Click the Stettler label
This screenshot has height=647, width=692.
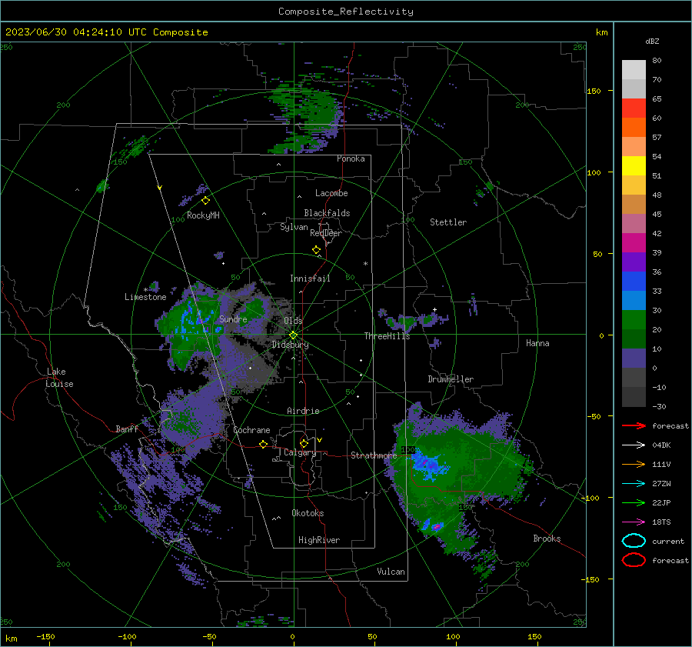[448, 222]
